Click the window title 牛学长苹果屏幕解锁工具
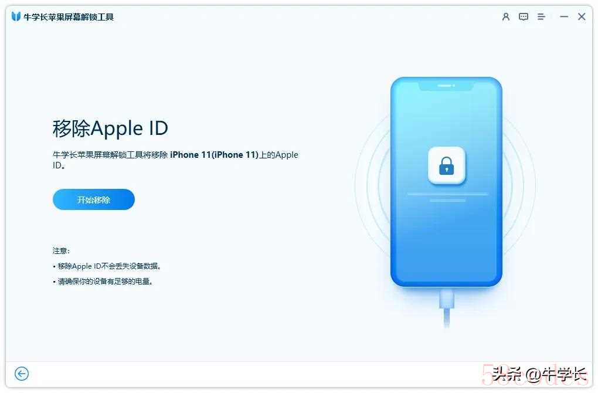 point(69,17)
